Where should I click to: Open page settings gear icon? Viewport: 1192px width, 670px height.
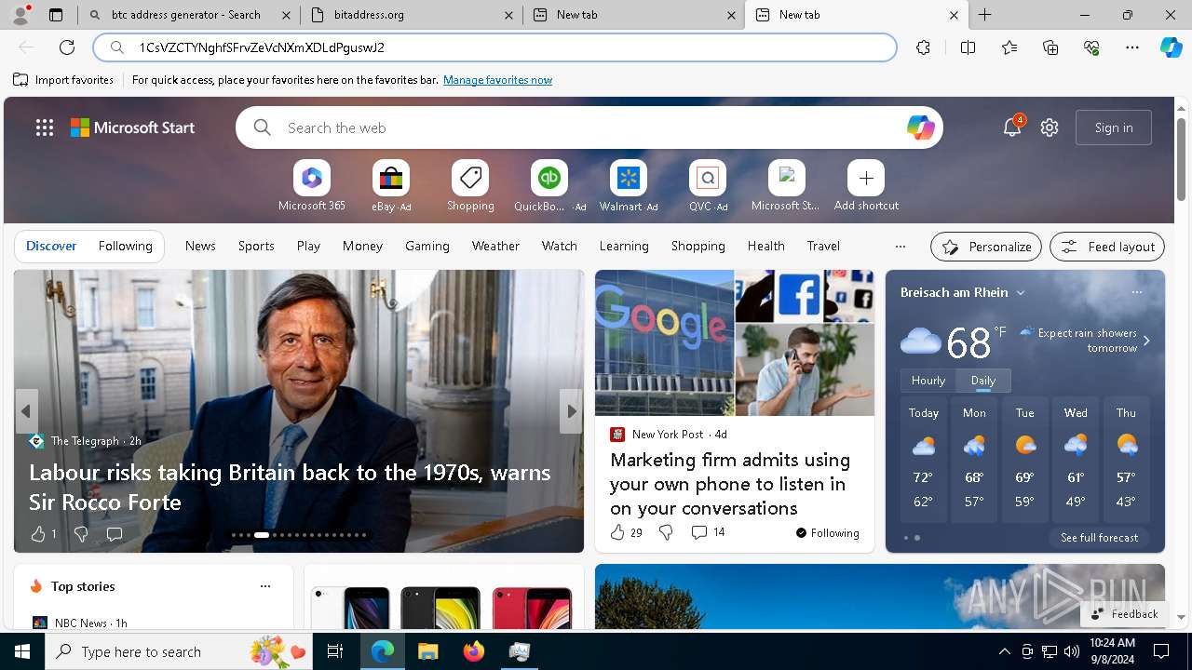[x=1050, y=127]
